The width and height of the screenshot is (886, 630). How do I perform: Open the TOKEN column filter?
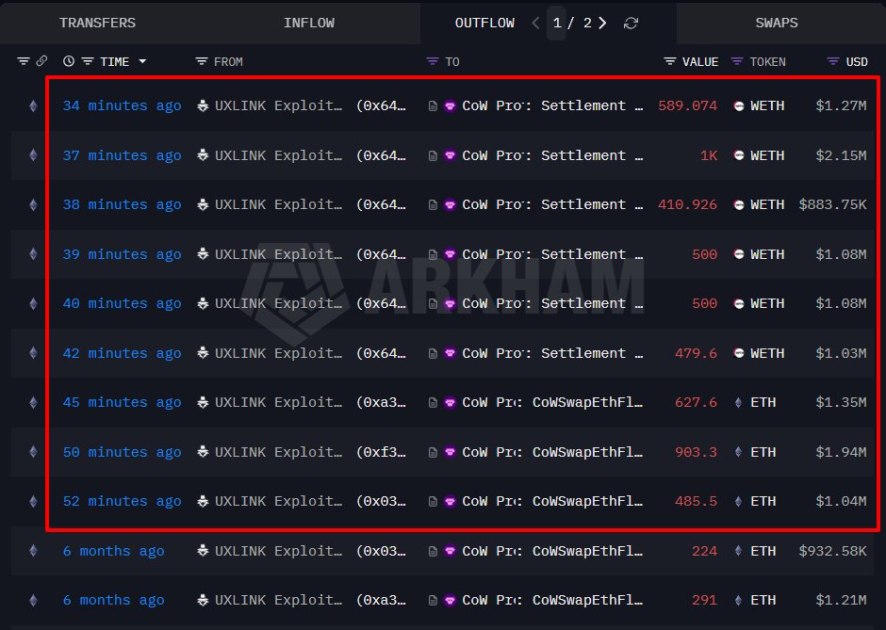tap(737, 61)
